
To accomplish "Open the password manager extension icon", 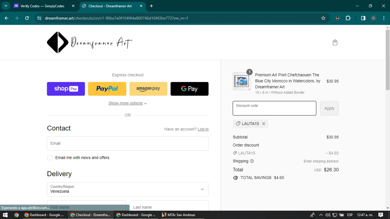I will click(337, 18).
